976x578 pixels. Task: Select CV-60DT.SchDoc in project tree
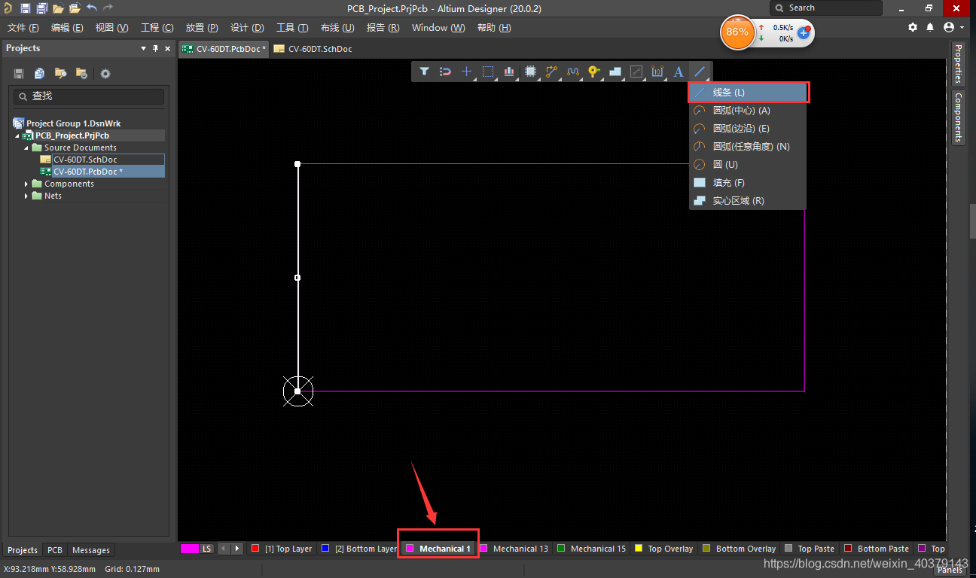click(x=85, y=160)
